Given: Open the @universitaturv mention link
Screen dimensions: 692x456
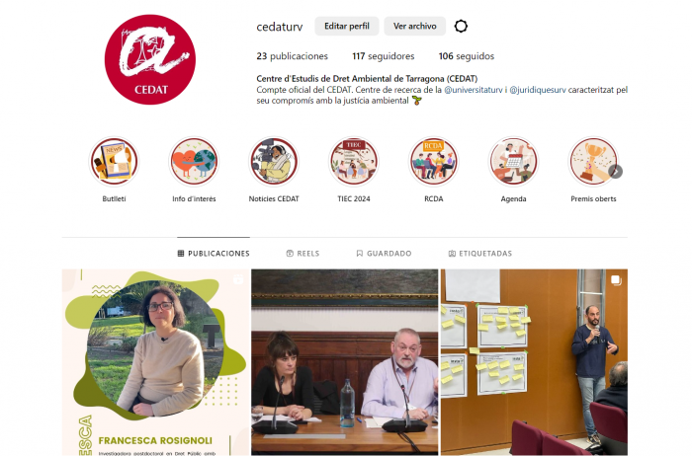Looking at the screenshot, I should coord(474,90).
